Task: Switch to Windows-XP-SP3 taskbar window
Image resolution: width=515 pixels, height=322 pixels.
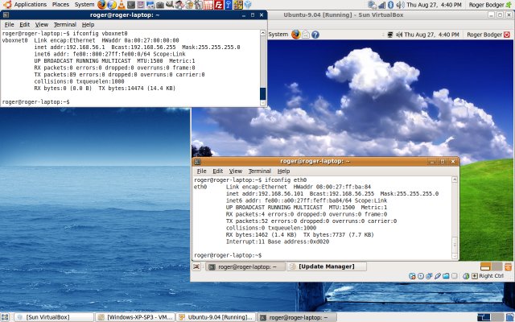Action: (135, 317)
